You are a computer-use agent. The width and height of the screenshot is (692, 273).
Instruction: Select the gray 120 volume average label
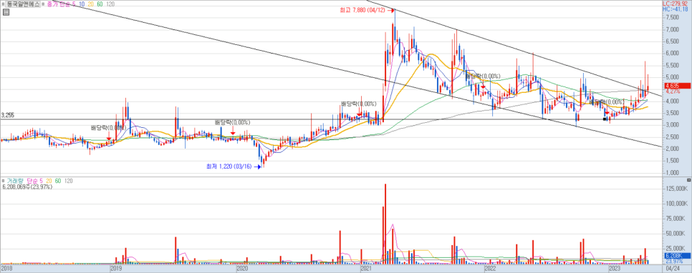(x=68, y=181)
